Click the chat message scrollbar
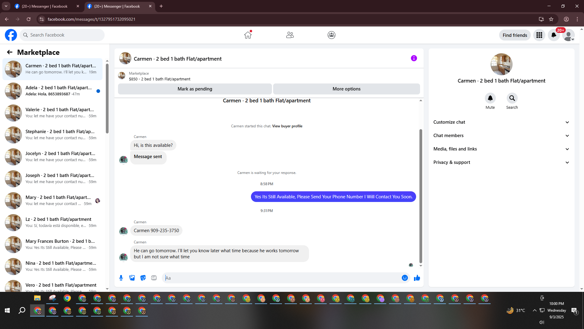 pyautogui.click(x=421, y=196)
